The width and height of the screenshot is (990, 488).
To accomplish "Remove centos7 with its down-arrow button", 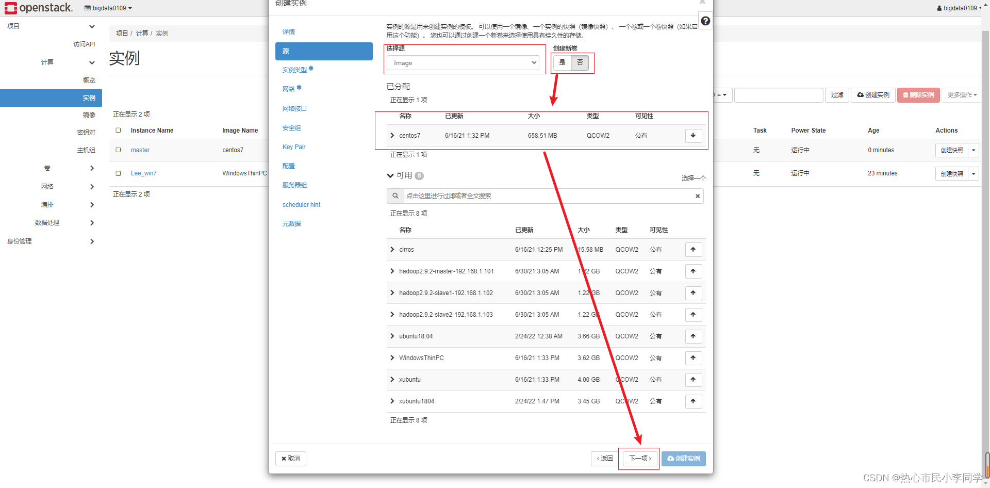I will click(694, 136).
